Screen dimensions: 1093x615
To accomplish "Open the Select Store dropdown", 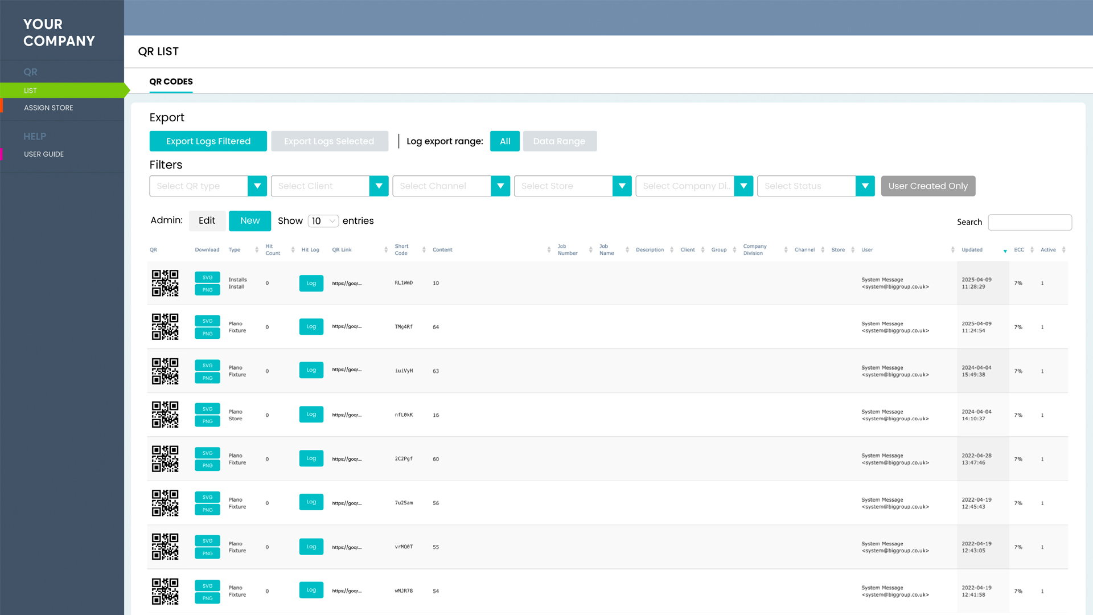I will tap(573, 186).
